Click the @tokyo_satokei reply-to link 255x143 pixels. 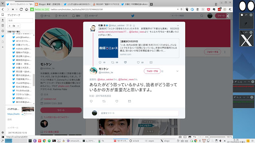click(105, 79)
